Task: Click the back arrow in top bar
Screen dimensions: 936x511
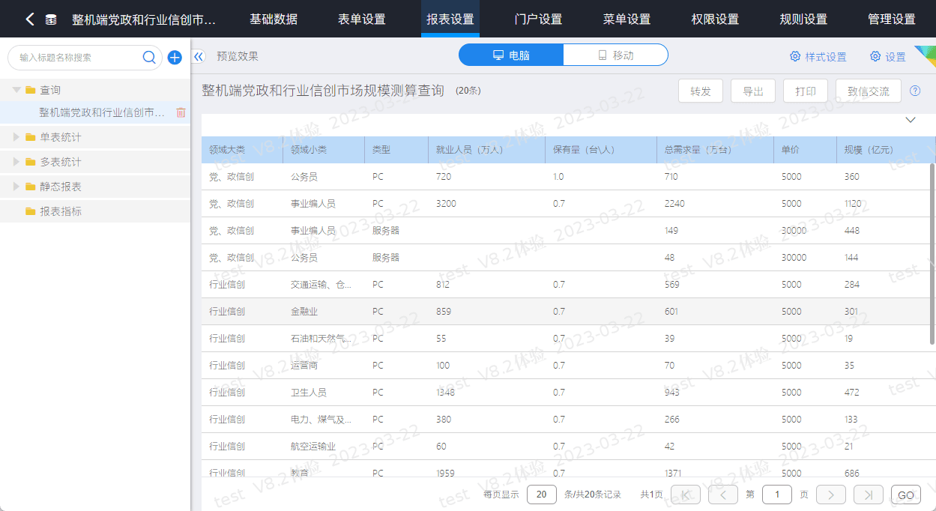Action: [29, 19]
